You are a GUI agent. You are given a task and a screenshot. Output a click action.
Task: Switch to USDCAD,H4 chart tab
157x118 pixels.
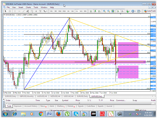69,96
